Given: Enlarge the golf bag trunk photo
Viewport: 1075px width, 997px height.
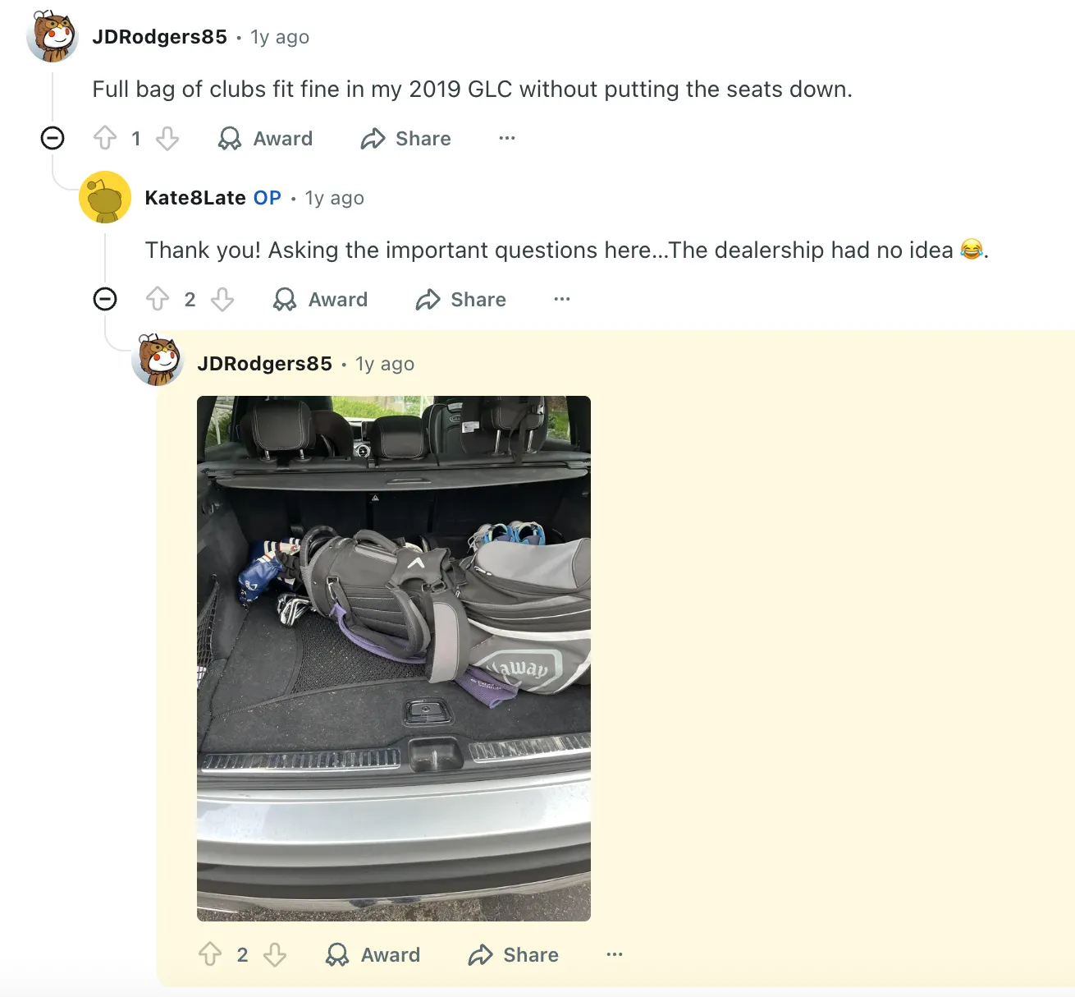Looking at the screenshot, I should point(394,658).
